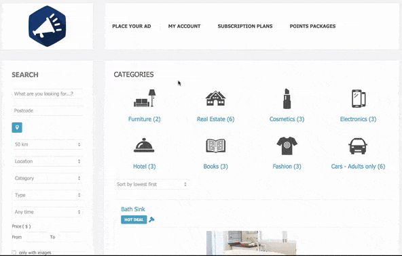Expand the Location dropdown
The image size is (402, 256).
coord(48,161)
